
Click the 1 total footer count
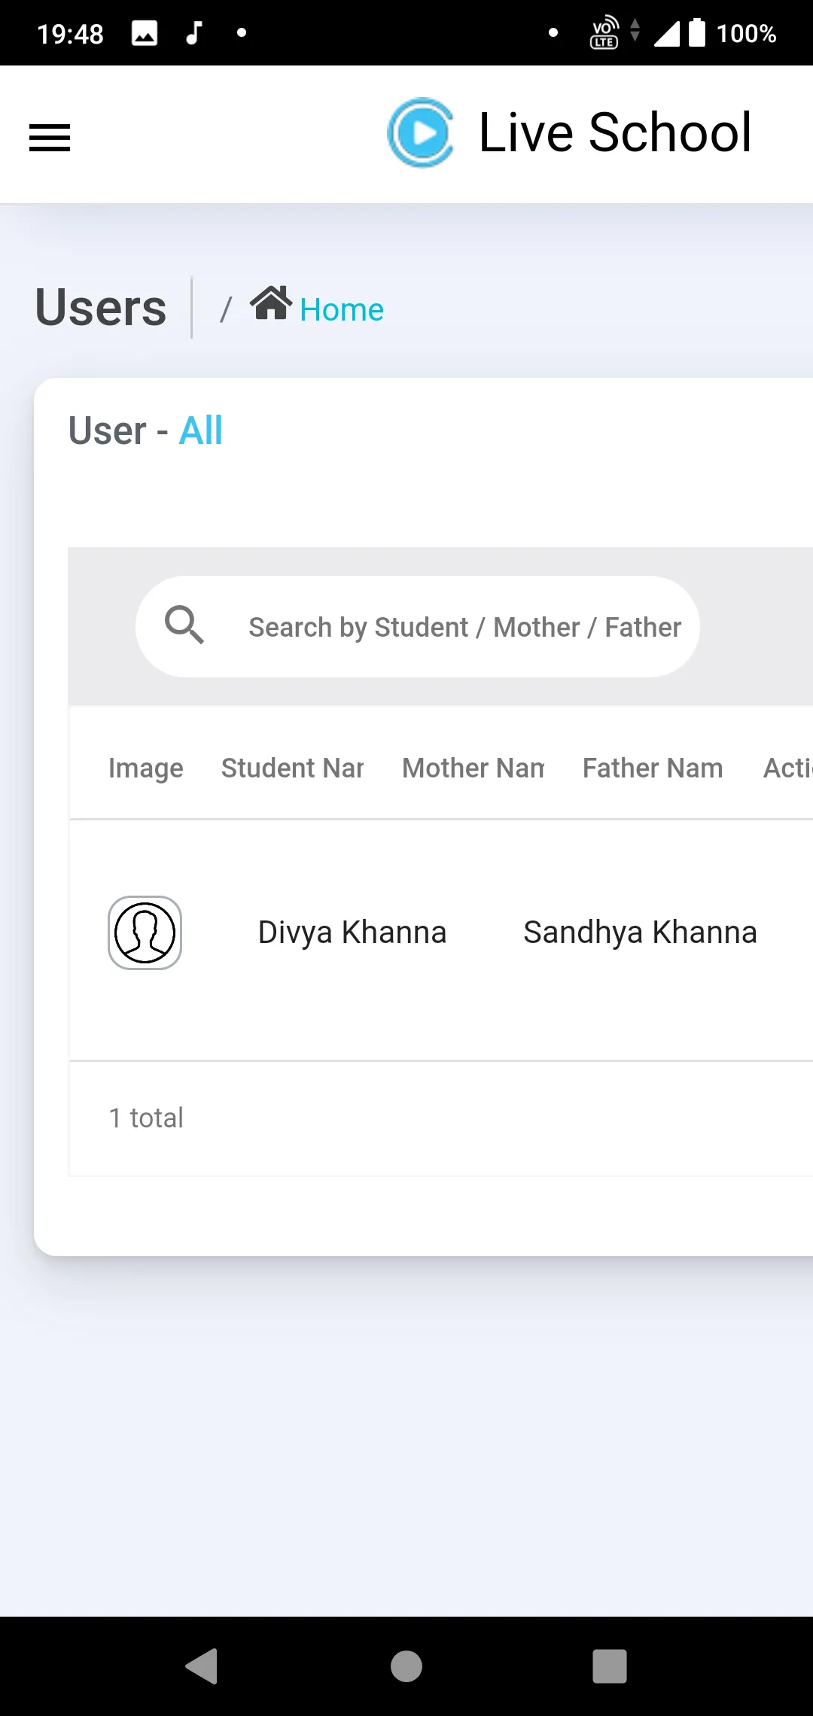pyautogui.click(x=146, y=1118)
